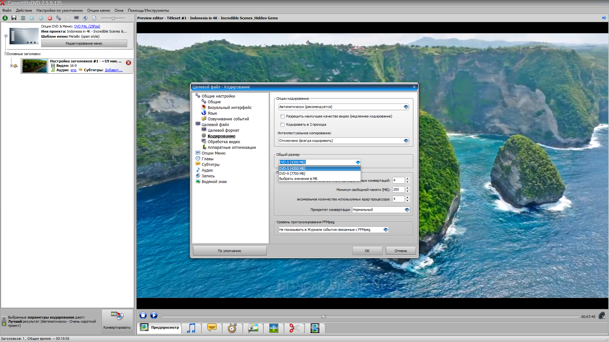Viewport: 609px width, 342px height.
Task: Enable two-pass encoding checkbox
Action: point(283,125)
